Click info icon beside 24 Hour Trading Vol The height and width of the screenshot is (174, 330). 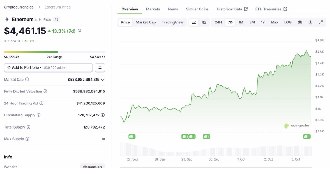pos(41,103)
